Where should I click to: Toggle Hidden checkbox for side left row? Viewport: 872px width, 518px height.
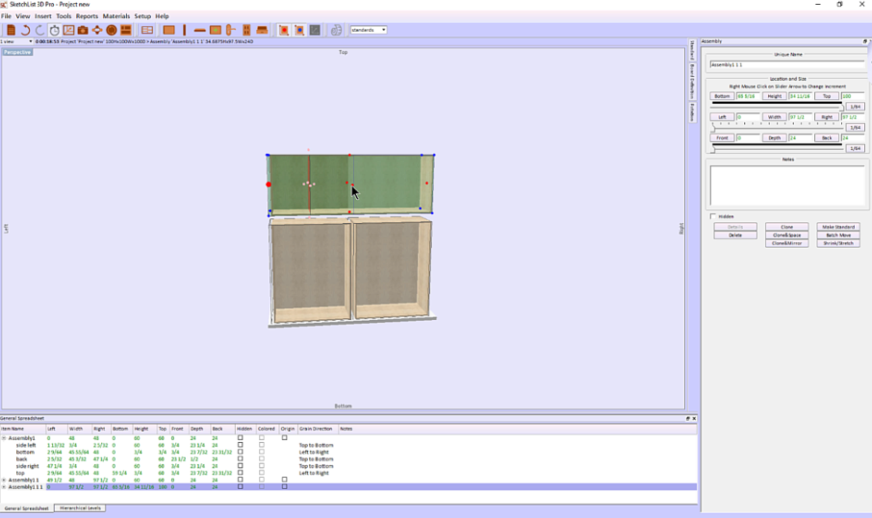[x=241, y=445]
